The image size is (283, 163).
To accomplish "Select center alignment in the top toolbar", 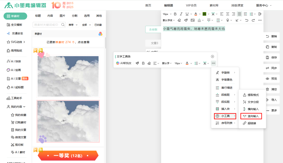I will [x=227, y=14].
